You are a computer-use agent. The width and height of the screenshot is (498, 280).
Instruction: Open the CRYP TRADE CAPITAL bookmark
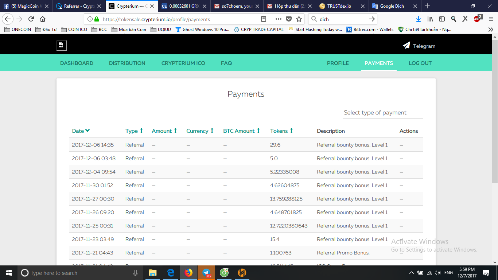click(x=258, y=30)
